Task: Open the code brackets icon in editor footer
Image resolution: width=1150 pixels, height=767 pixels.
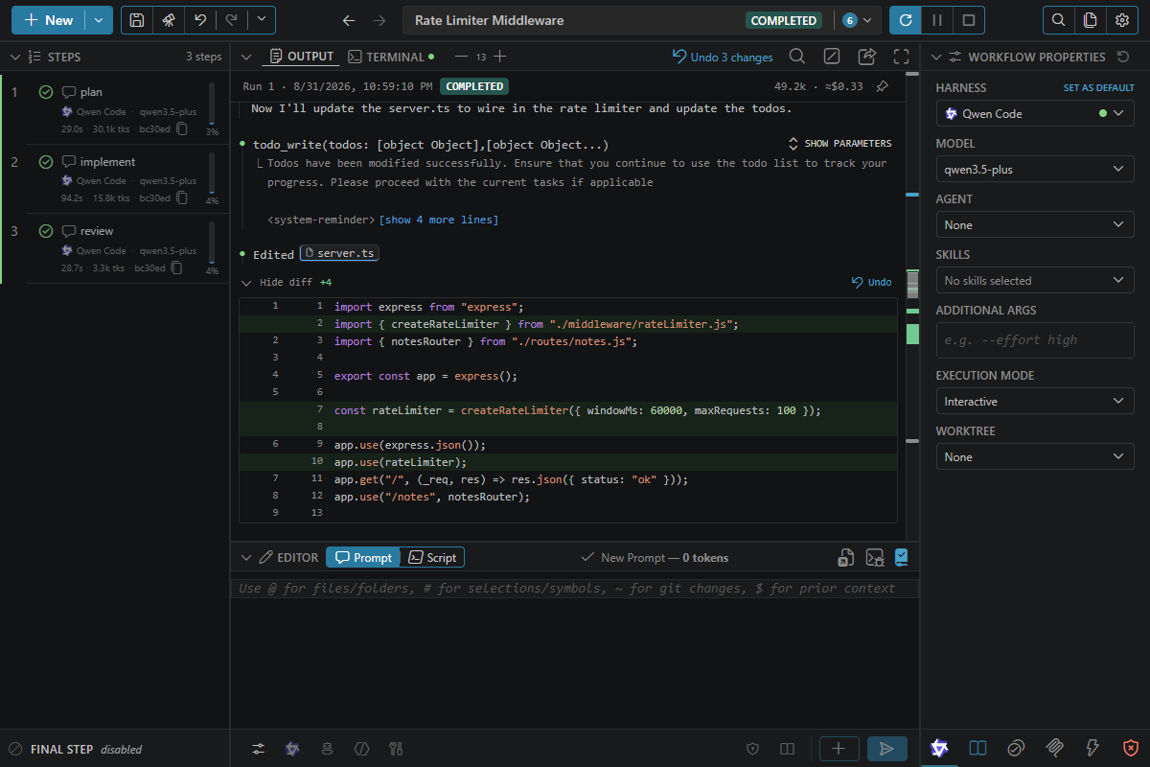Action: tap(361, 749)
